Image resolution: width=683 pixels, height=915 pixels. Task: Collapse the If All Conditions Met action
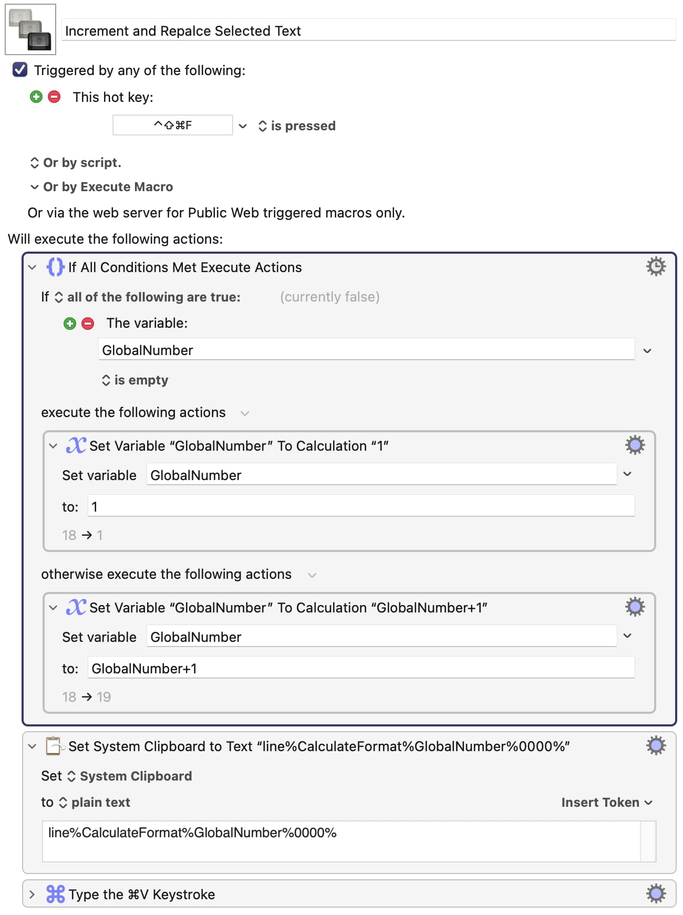pos(32,267)
